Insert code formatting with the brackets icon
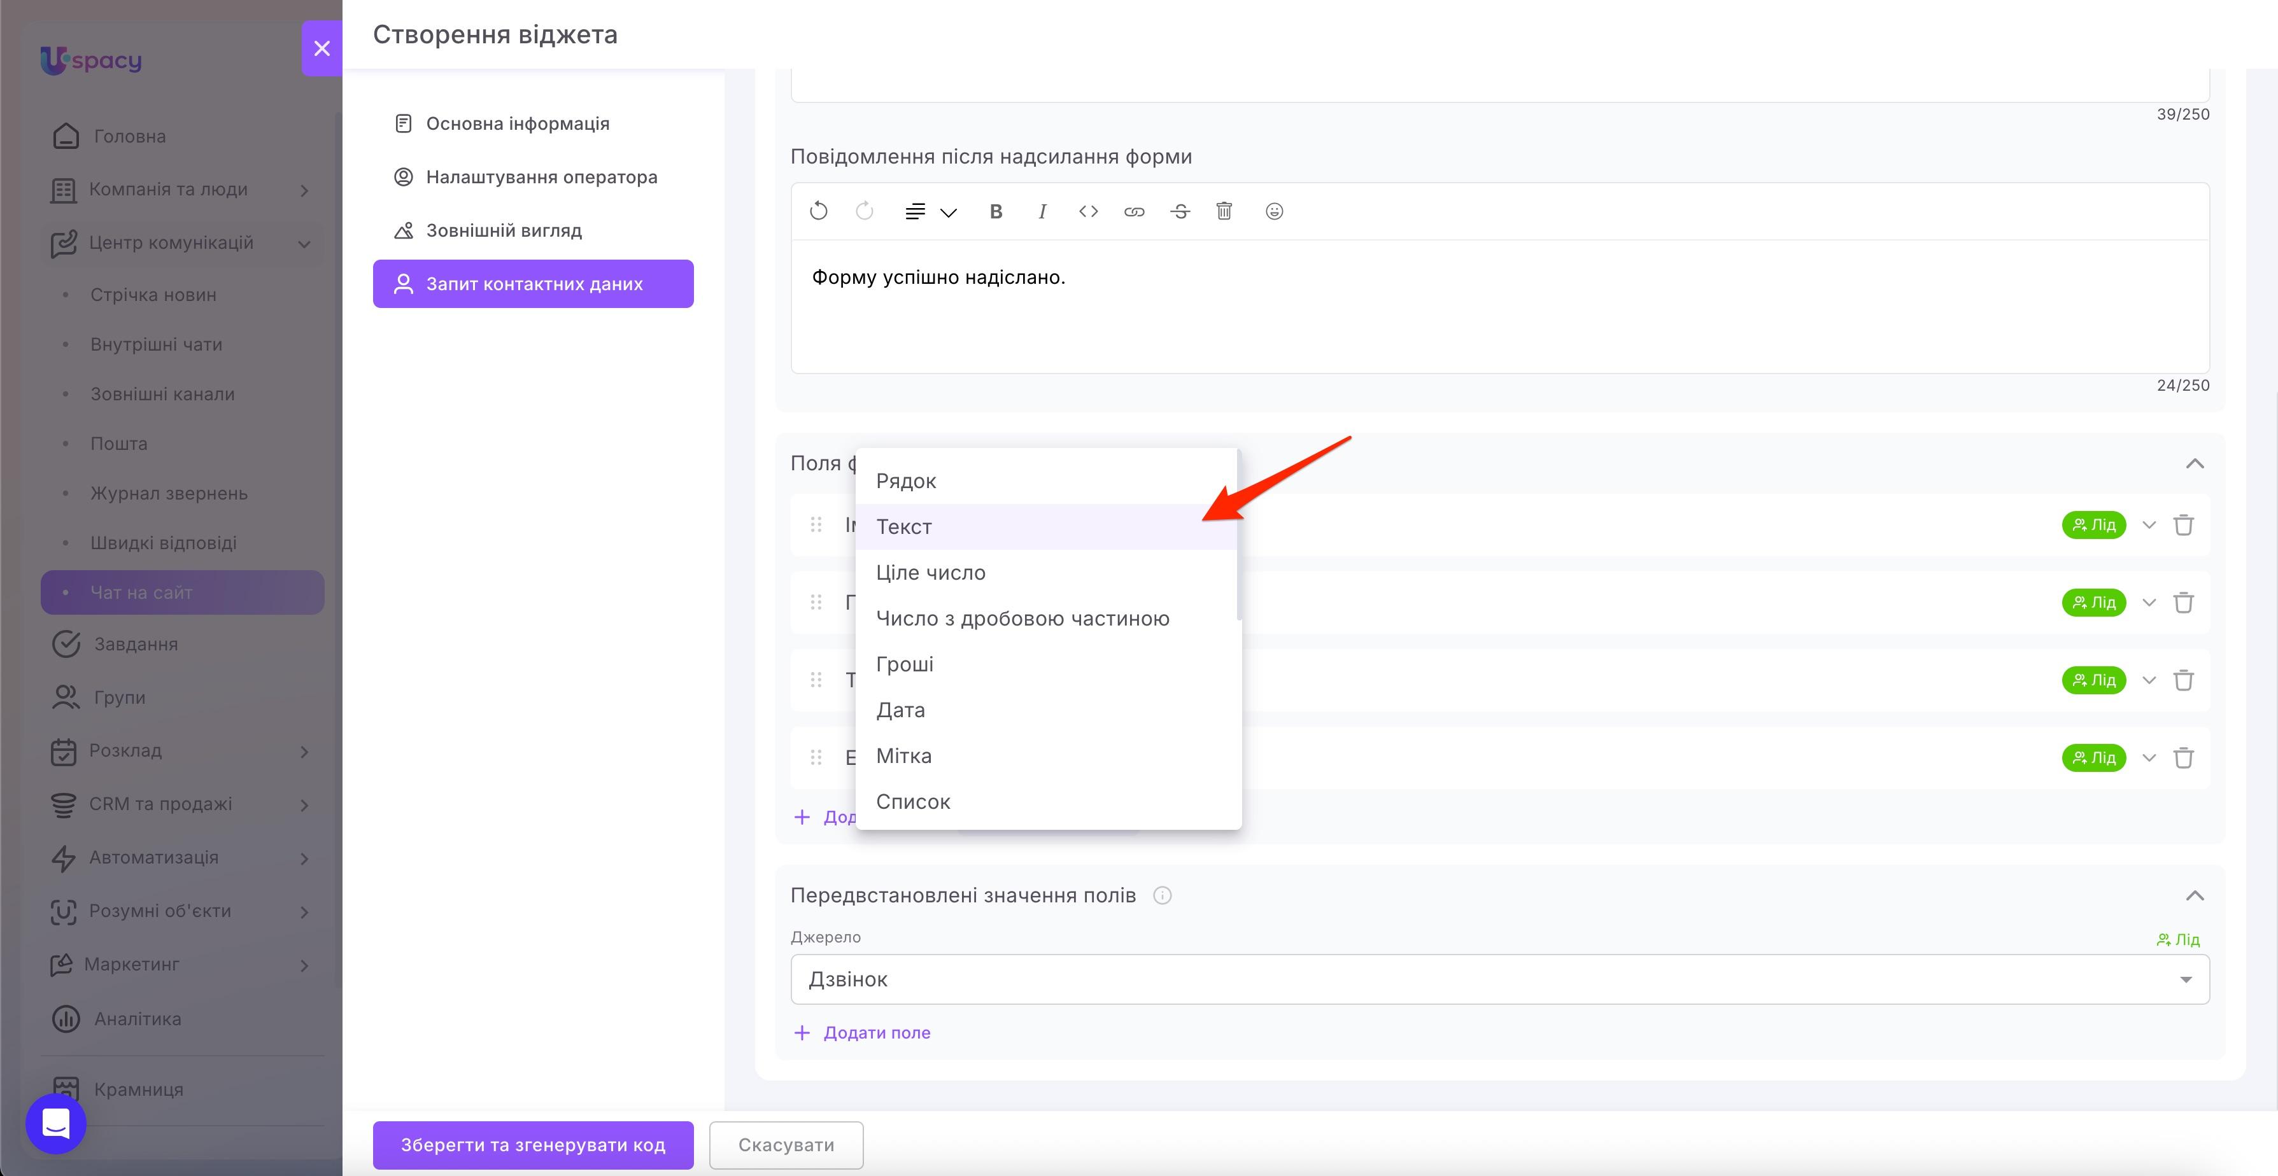The height and width of the screenshot is (1176, 2278). pyautogui.click(x=1089, y=211)
